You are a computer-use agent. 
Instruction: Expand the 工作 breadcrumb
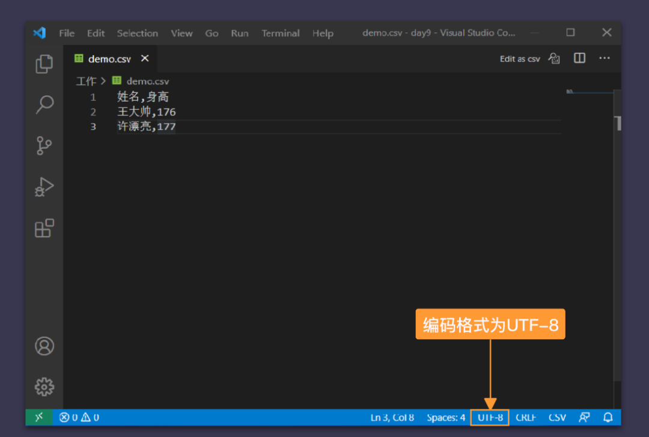[x=86, y=81]
